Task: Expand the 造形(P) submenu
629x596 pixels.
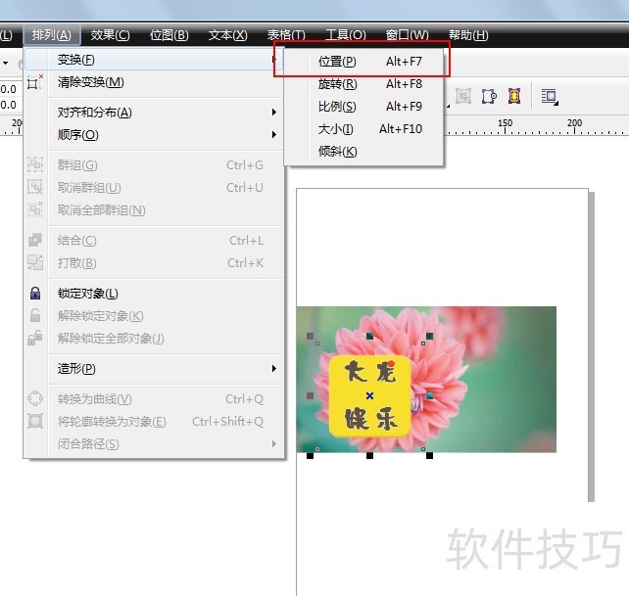Action: [153, 368]
